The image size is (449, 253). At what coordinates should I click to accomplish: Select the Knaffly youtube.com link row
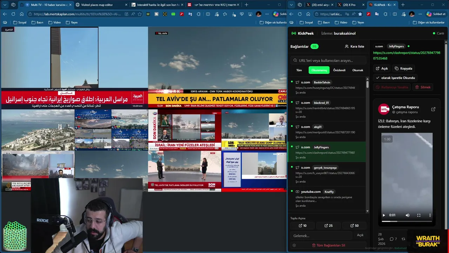pyautogui.click(x=326, y=199)
